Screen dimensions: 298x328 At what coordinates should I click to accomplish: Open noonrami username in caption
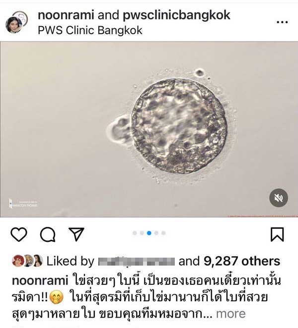coord(40,280)
